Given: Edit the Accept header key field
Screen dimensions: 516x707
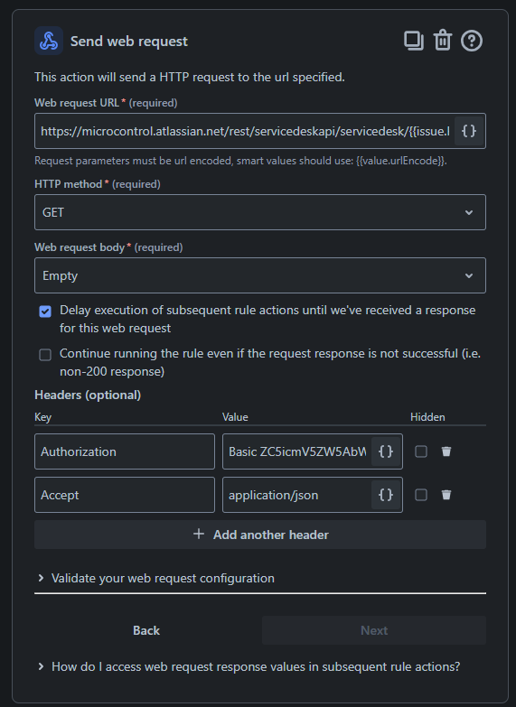Looking at the screenshot, I should point(125,495).
